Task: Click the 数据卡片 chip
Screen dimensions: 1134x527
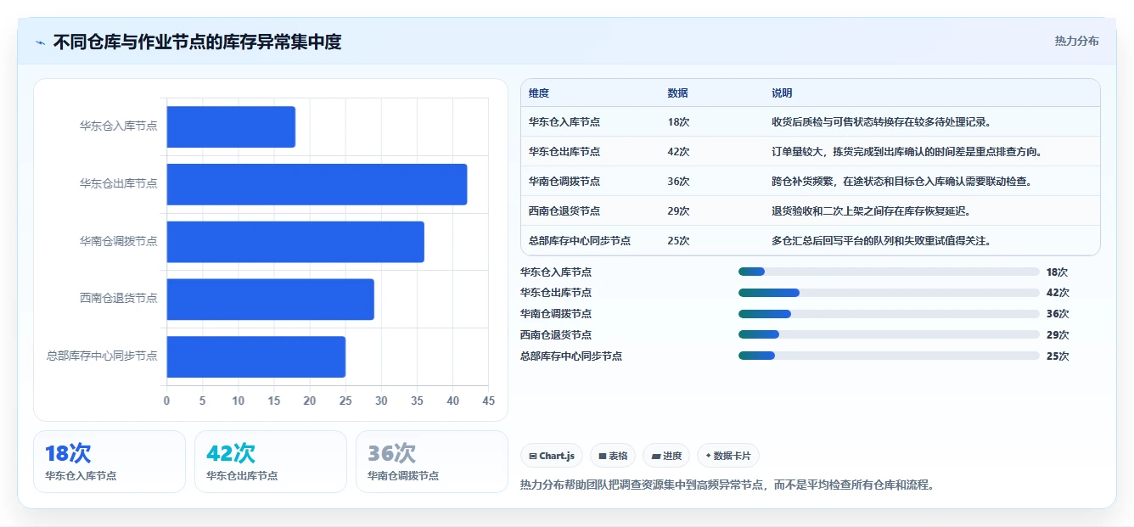Action: [x=728, y=456]
